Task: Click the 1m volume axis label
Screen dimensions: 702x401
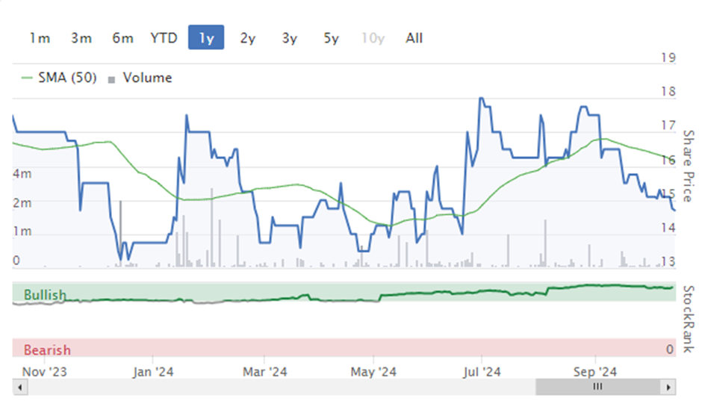Action: (x=22, y=231)
